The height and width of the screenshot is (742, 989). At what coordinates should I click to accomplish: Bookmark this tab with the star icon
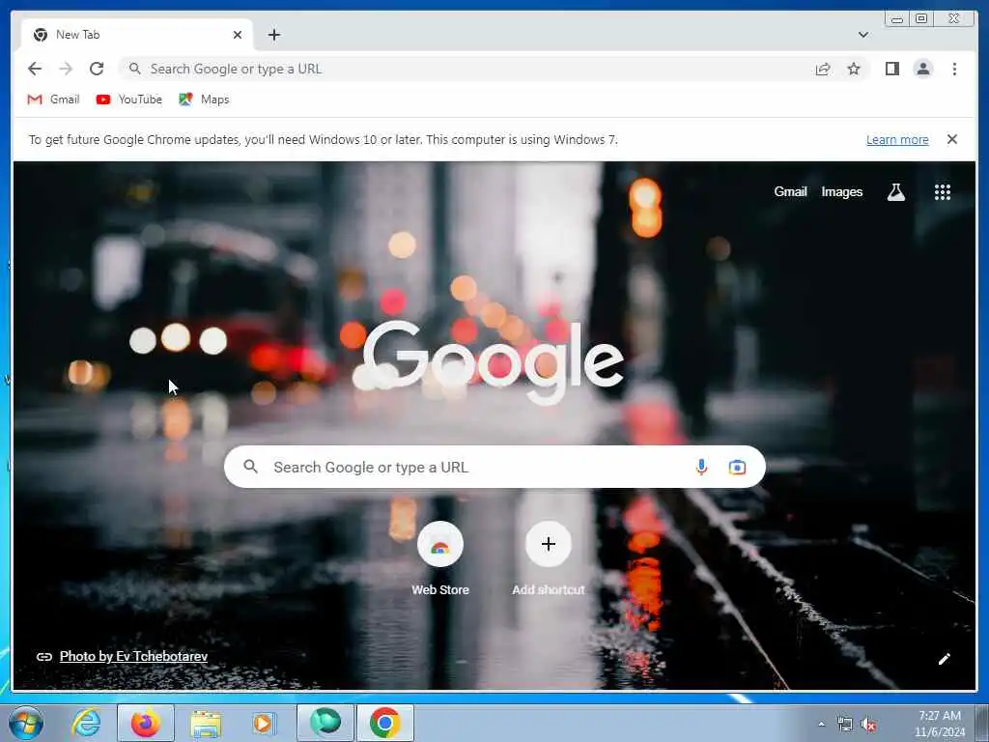tap(854, 69)
